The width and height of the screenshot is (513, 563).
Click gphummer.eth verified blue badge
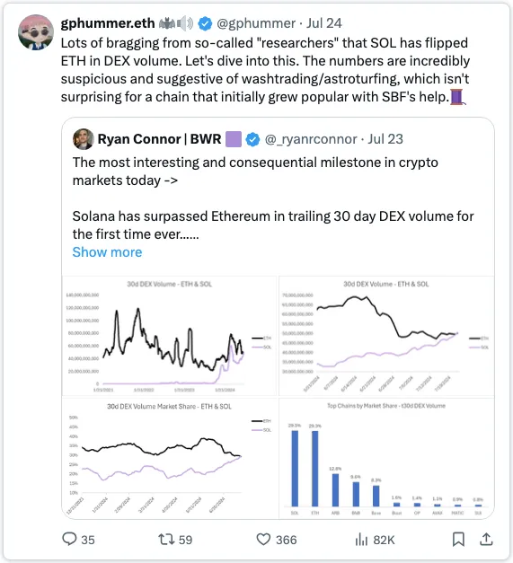tap(205, 23)
